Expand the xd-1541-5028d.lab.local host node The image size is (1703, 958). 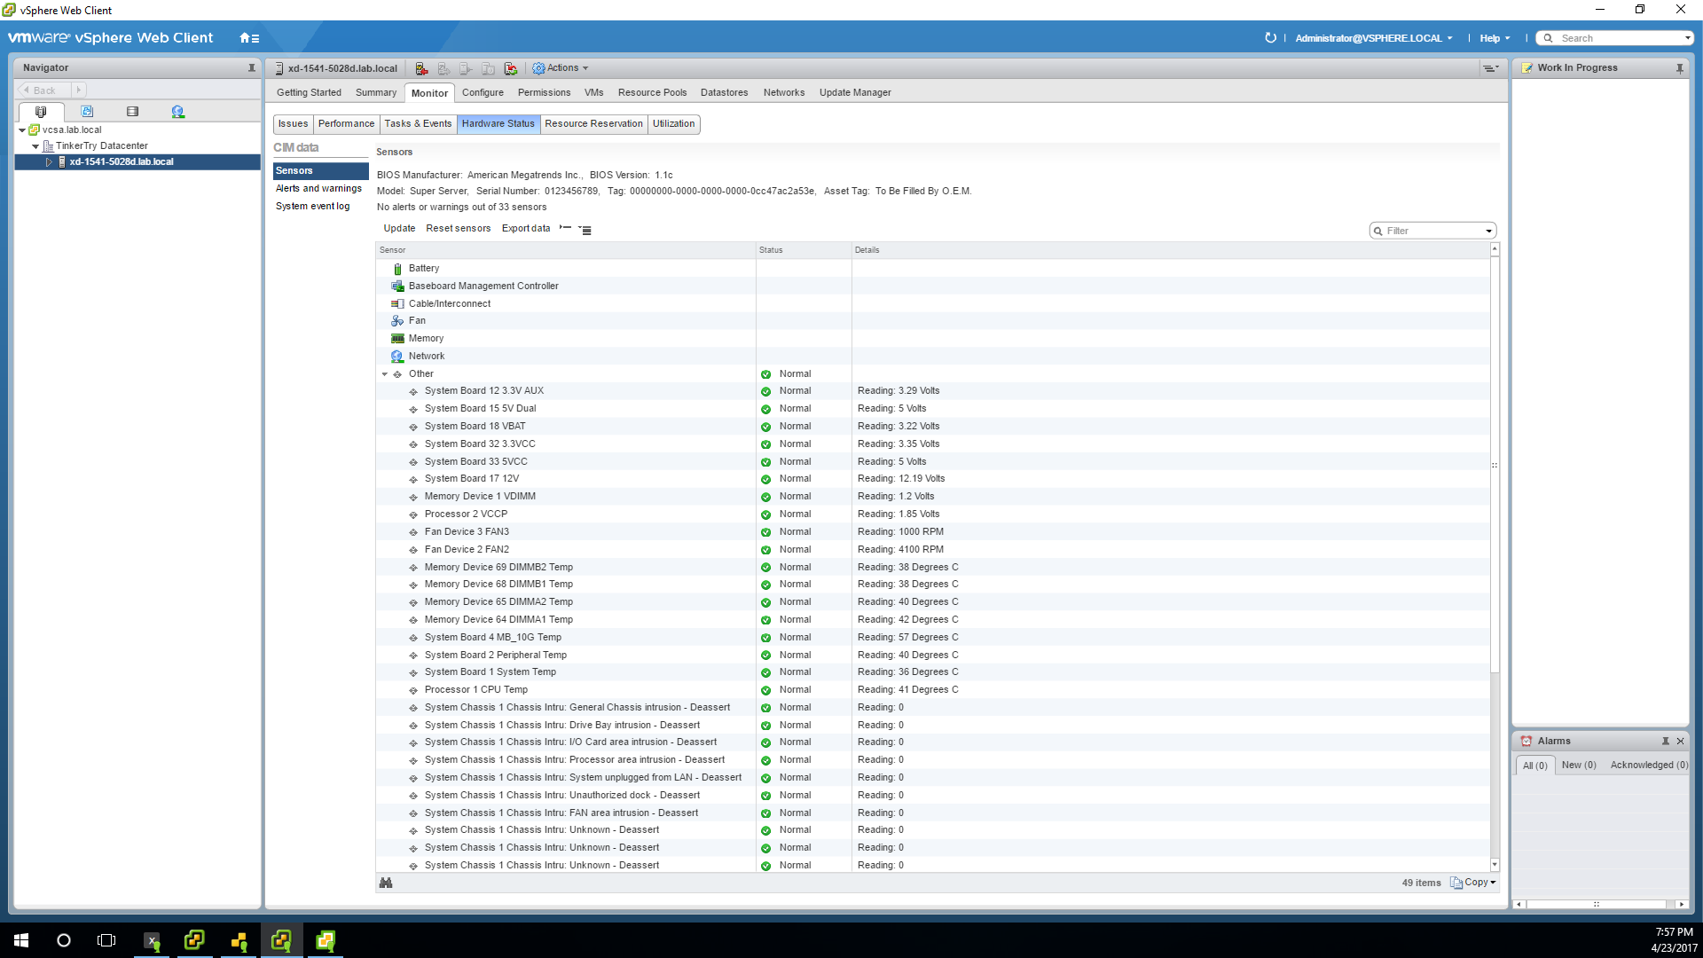[49, 162]
